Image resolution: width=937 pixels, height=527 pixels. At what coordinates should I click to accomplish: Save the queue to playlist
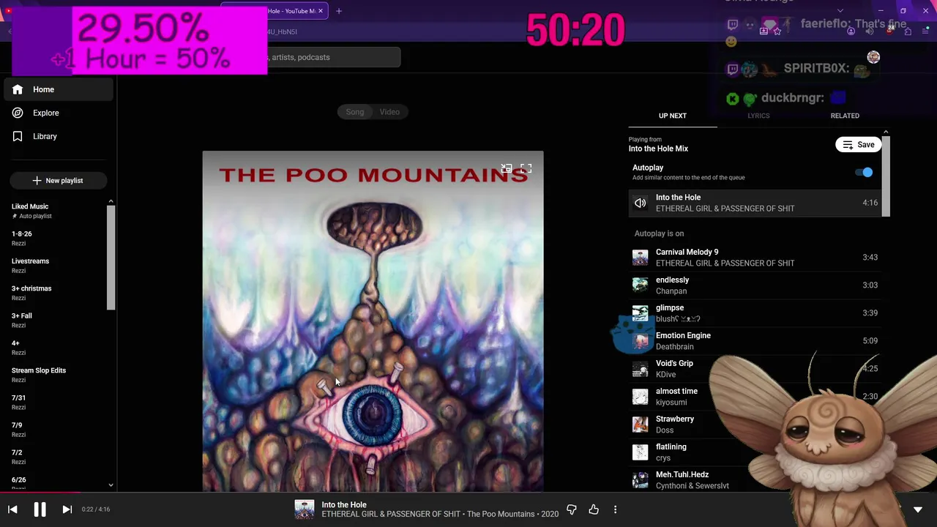859,145
